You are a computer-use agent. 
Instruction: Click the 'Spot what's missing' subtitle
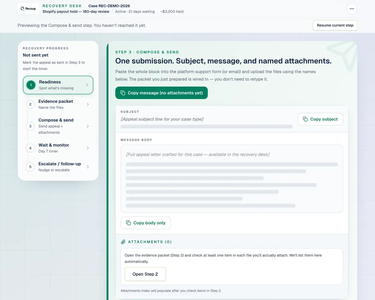pos(56,88)
